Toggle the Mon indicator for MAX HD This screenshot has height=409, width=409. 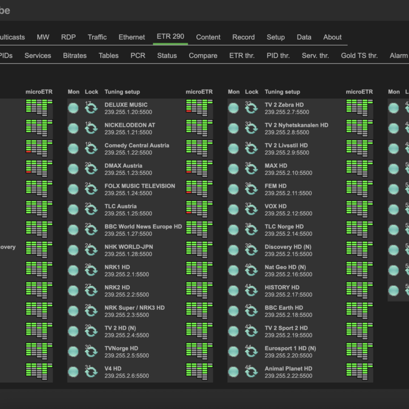pyautogui.click(x=234, y=169)
